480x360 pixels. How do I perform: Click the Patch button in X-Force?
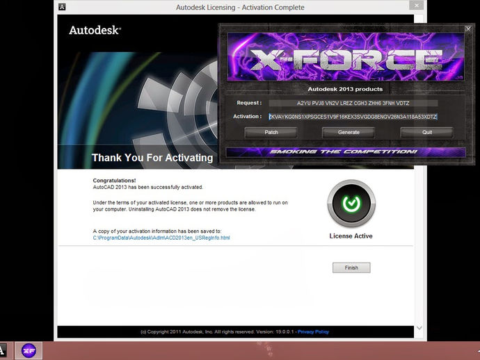tap(271, 133)
